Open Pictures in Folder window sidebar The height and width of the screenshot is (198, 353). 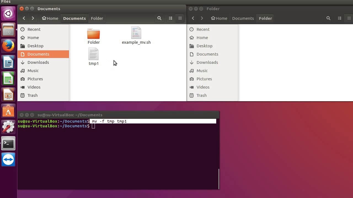coord(212,79)
